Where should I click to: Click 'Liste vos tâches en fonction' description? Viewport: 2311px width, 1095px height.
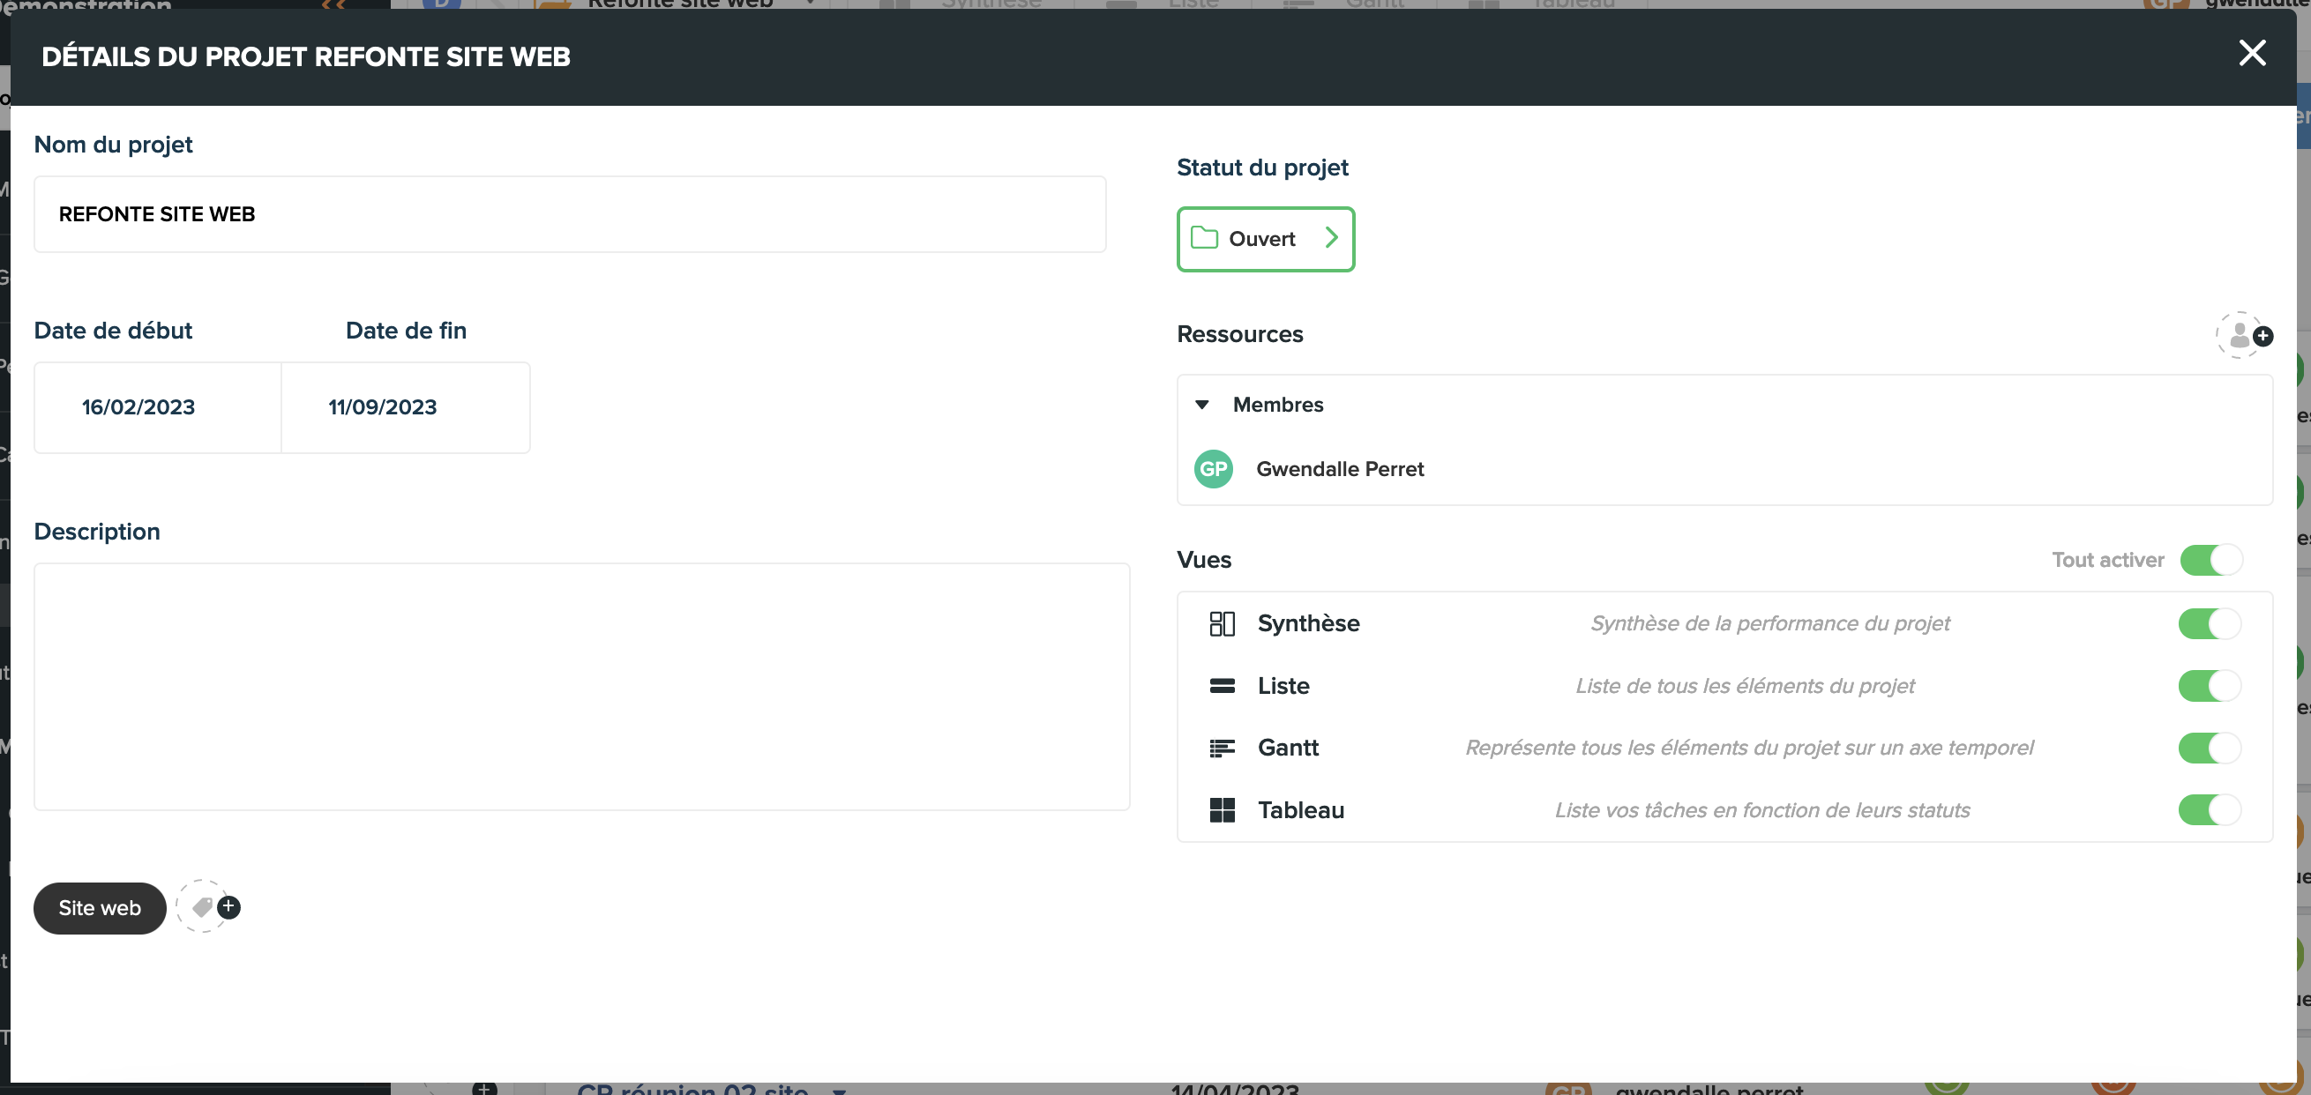click(x=1762, y=810)
